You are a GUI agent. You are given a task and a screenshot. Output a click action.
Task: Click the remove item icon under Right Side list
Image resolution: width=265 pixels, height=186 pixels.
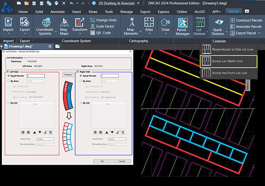pos(101,132)
